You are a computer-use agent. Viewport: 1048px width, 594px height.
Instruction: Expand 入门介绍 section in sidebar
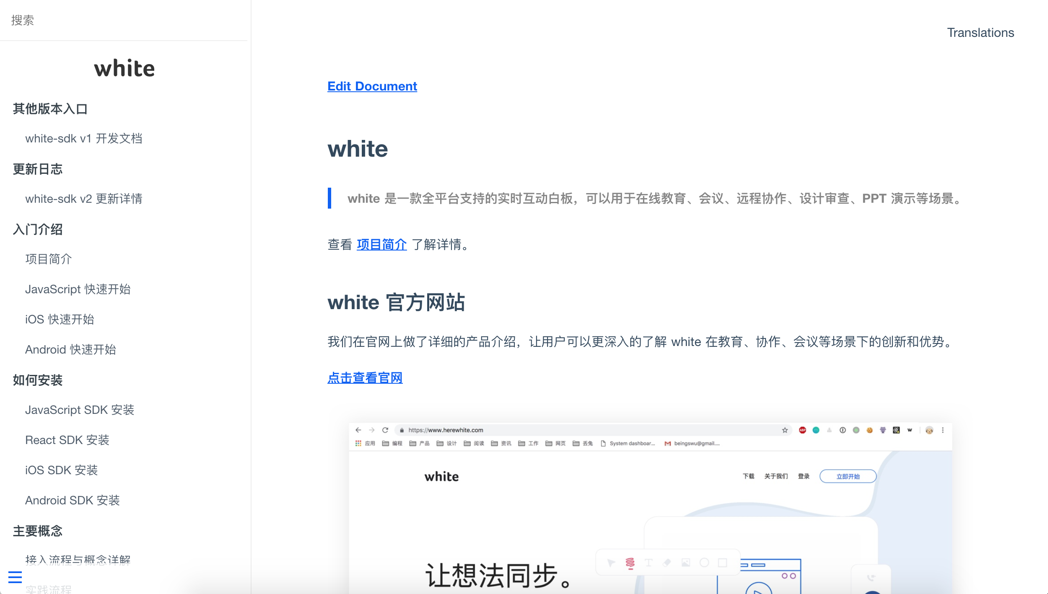(x=38, y=229)
